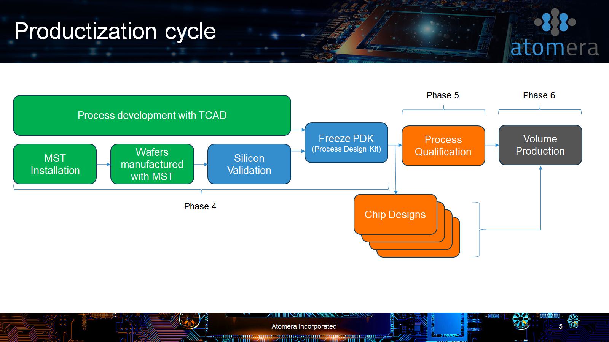Click the circular gear icon in footer
Viewport: 609px width, 342px height.
[521, 320]
